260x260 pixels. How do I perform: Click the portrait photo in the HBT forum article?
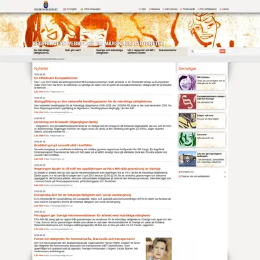point(159,249)
